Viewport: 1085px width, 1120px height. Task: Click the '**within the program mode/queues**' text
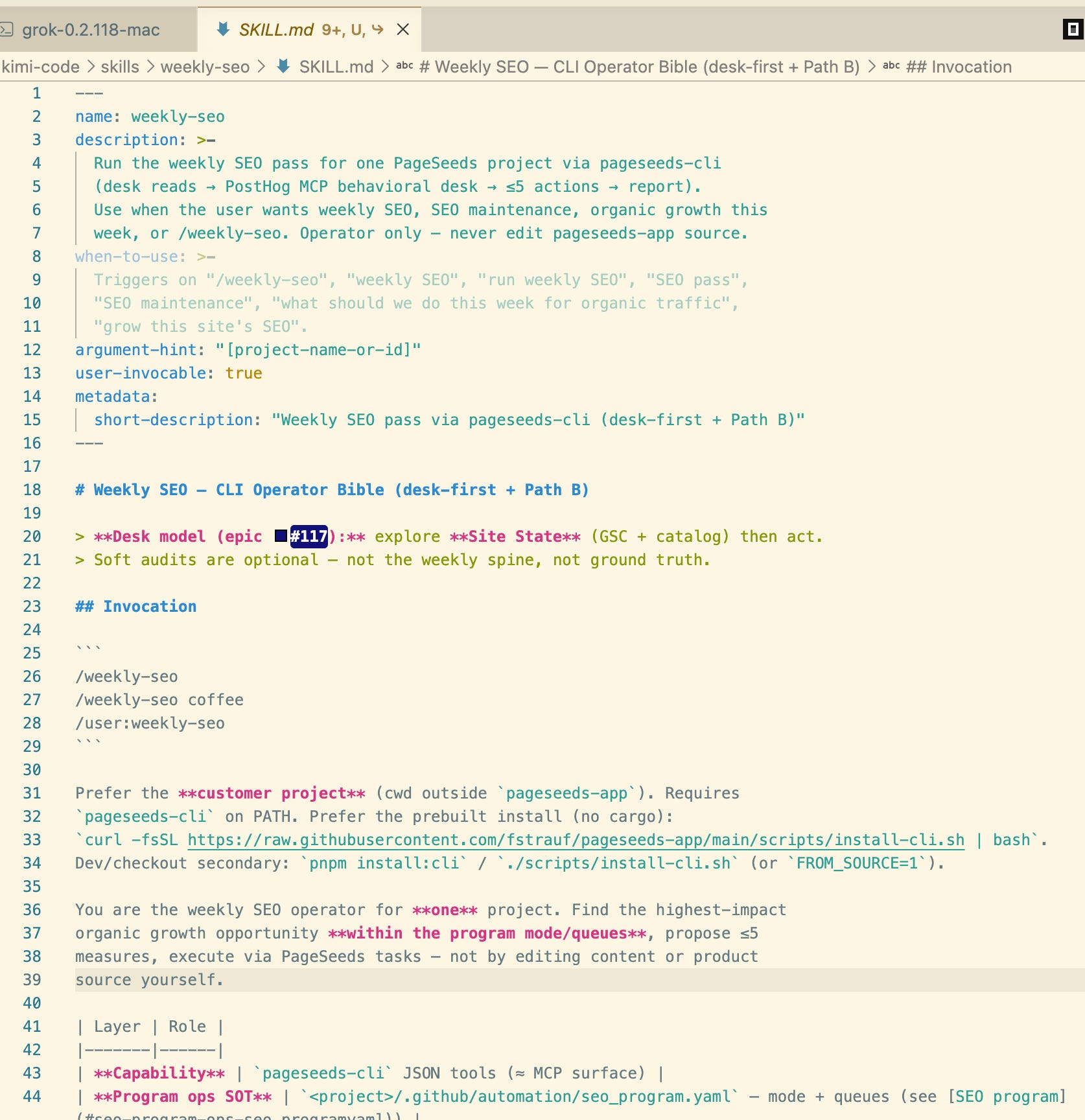[487, 933]
